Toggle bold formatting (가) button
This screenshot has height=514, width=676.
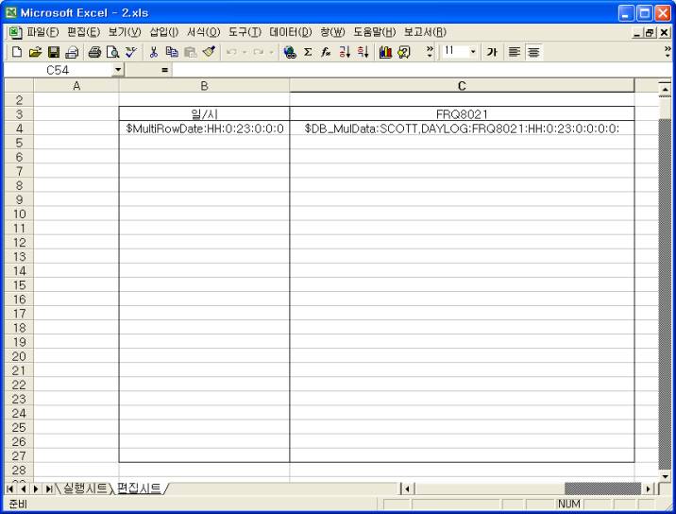pos(492,51)
